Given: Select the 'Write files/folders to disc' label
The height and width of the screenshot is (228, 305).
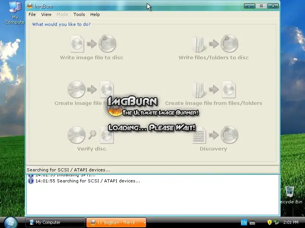Looking at the screenshot, I should click(x=213, y=58).
